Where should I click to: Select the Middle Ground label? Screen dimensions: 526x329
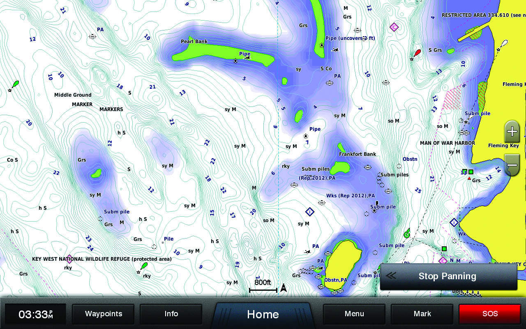coord(73,95)
